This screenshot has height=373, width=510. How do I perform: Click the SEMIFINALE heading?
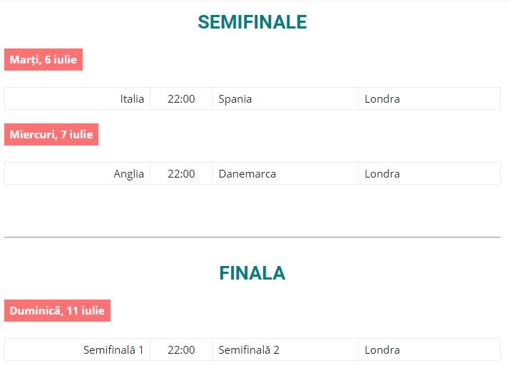click(252, 22)
